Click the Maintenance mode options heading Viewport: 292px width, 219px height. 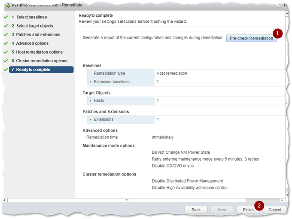coord(108,146)
